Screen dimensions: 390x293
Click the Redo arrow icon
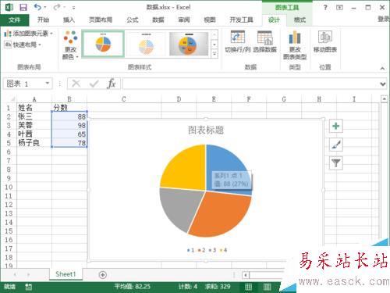[x=56, y=7]
